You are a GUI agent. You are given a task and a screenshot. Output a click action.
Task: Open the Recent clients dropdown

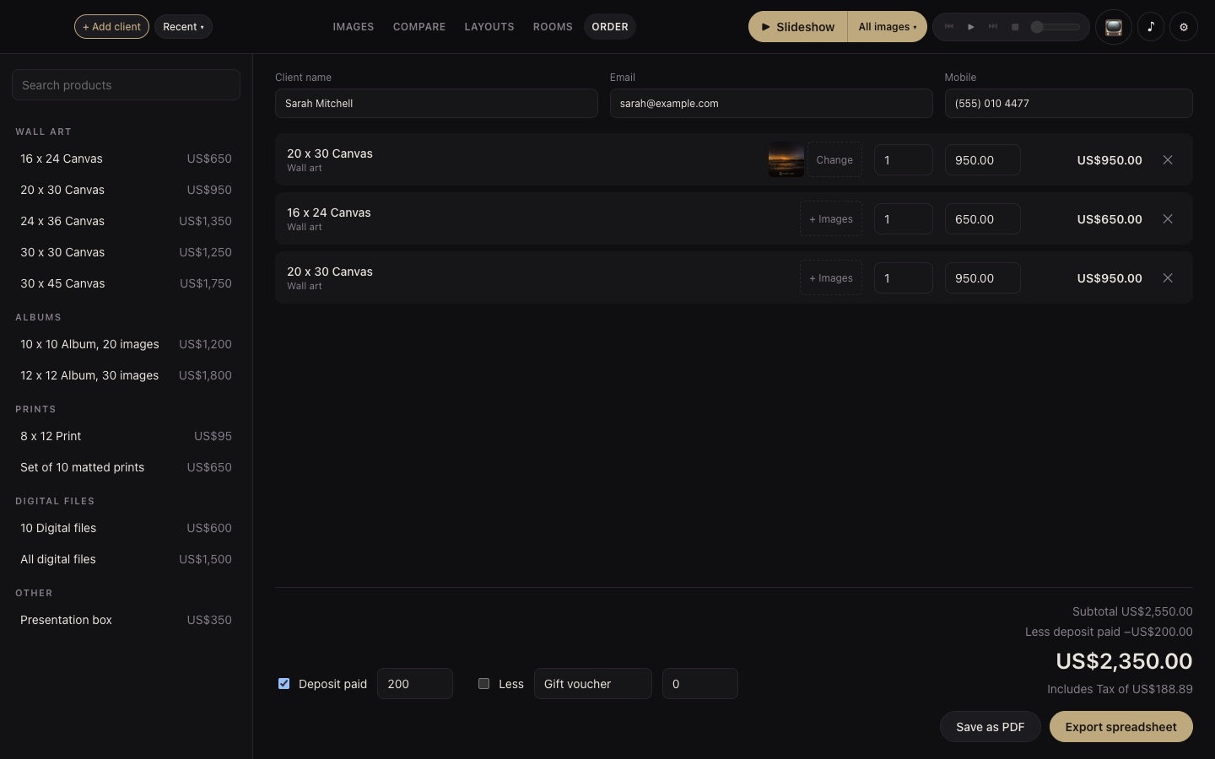(x=183, y=27)
